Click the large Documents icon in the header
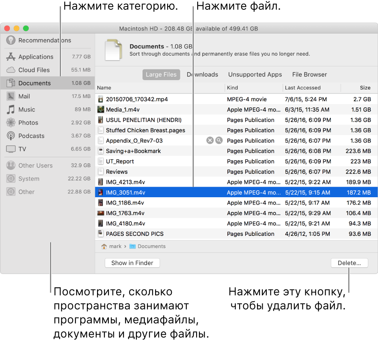The height and width of the screenshot is (342, 378). pos(113,50)
